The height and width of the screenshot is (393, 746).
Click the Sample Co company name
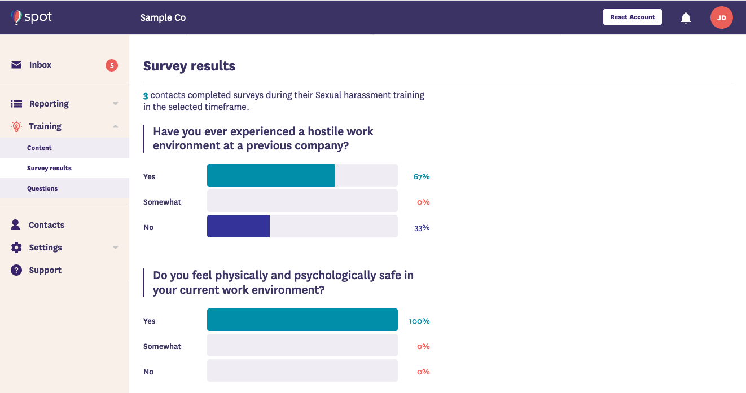163,17
